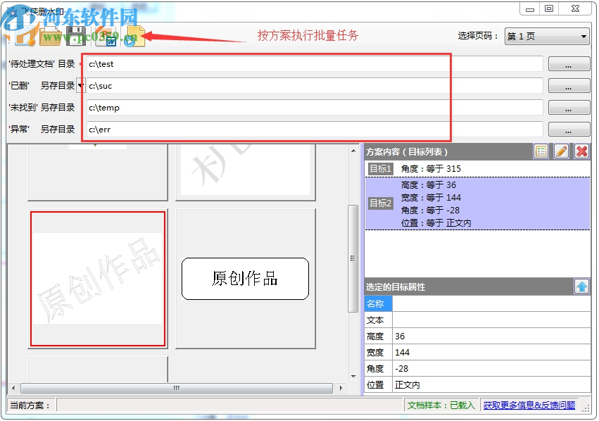The height and width of the screenshot is (421, 599).
Task: Select the highlighted 目标2 label in the target list
Action: pos(381,203)
